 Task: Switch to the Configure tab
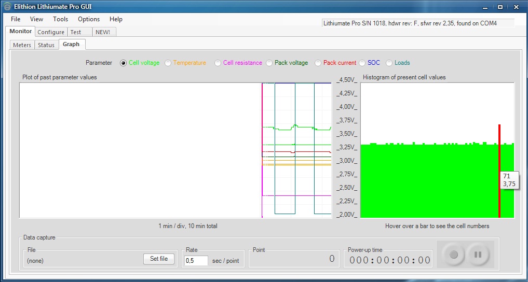[x=51, y=32]
